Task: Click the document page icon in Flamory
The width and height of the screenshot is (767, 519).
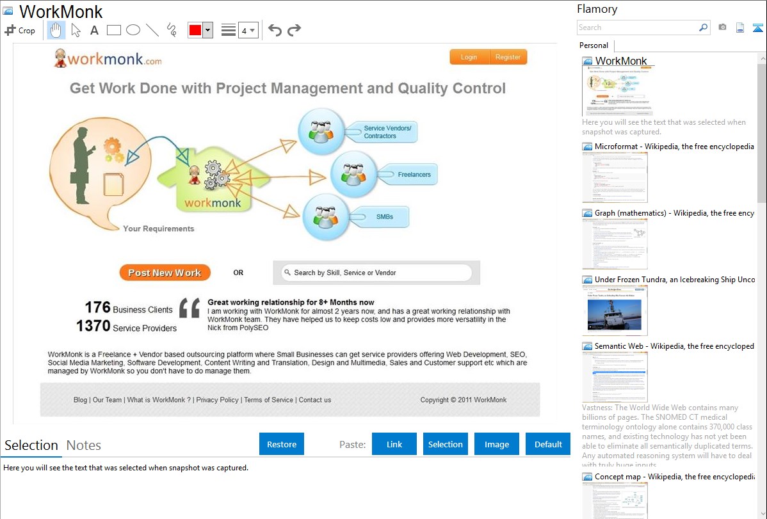Action: click(x=740, y=28)
